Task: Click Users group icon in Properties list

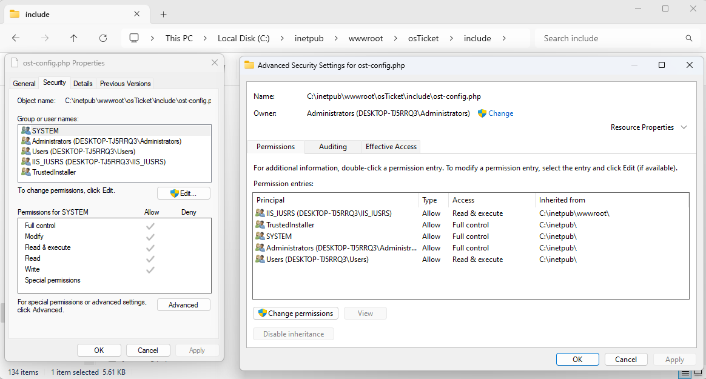Action: tap(25, 151)
